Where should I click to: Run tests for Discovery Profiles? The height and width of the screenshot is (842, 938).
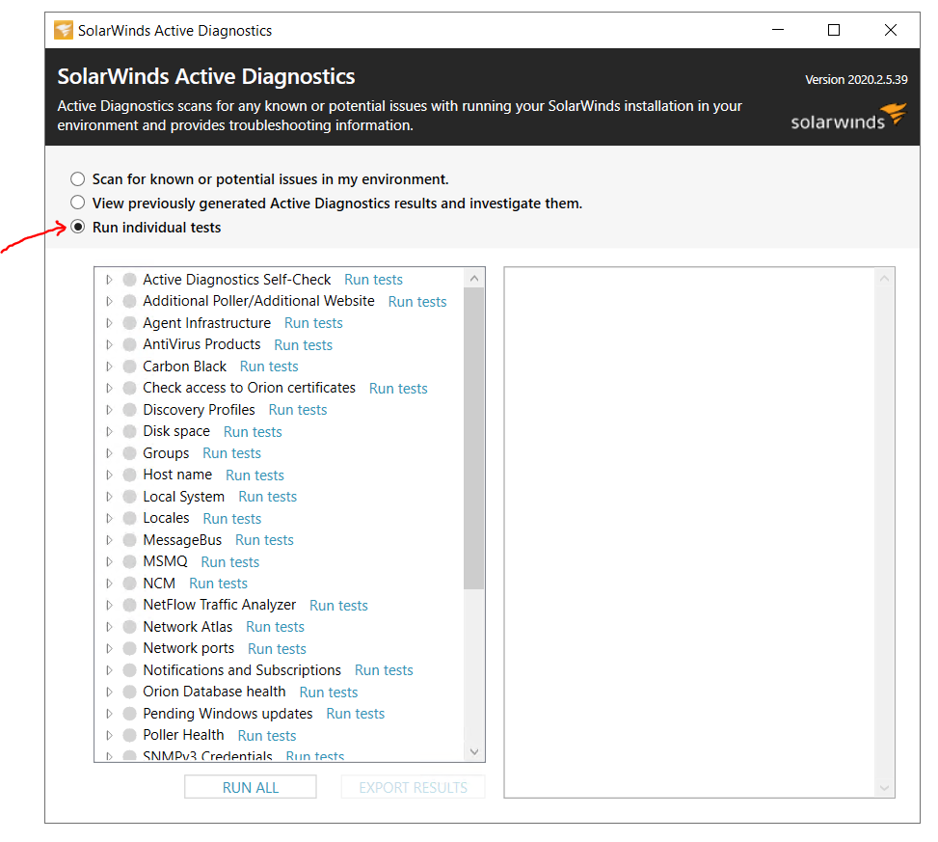pyautogui.click(x=297, y=410)
